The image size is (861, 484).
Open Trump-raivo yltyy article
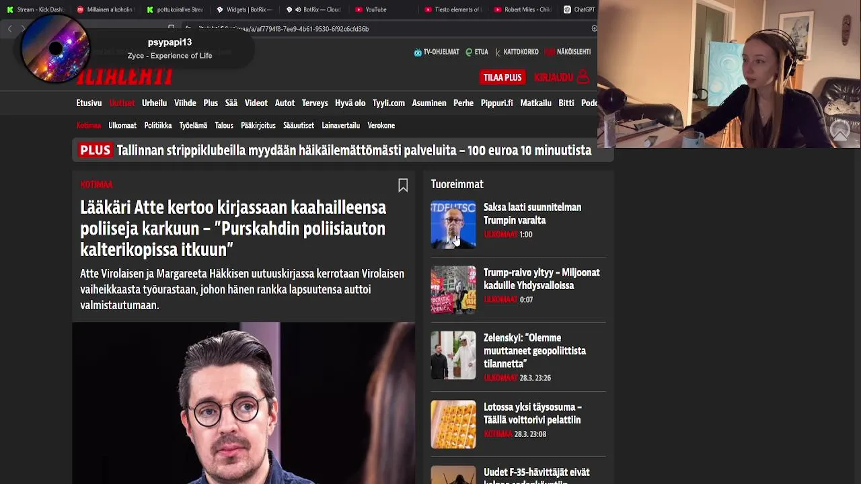click(x=541, y=279)
